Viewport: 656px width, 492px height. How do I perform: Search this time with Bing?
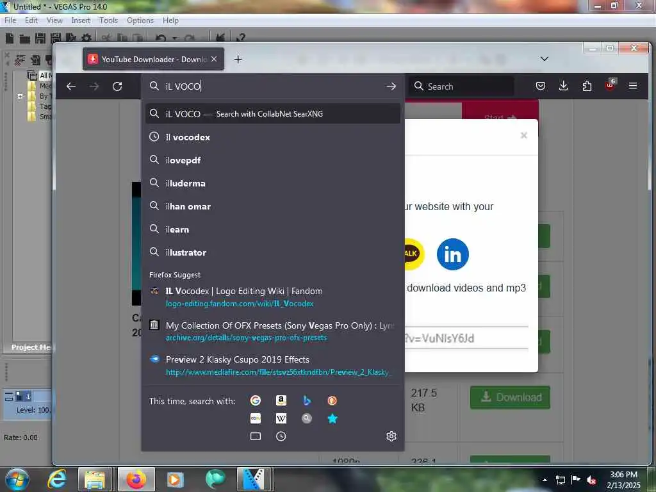tap(307, 400)
